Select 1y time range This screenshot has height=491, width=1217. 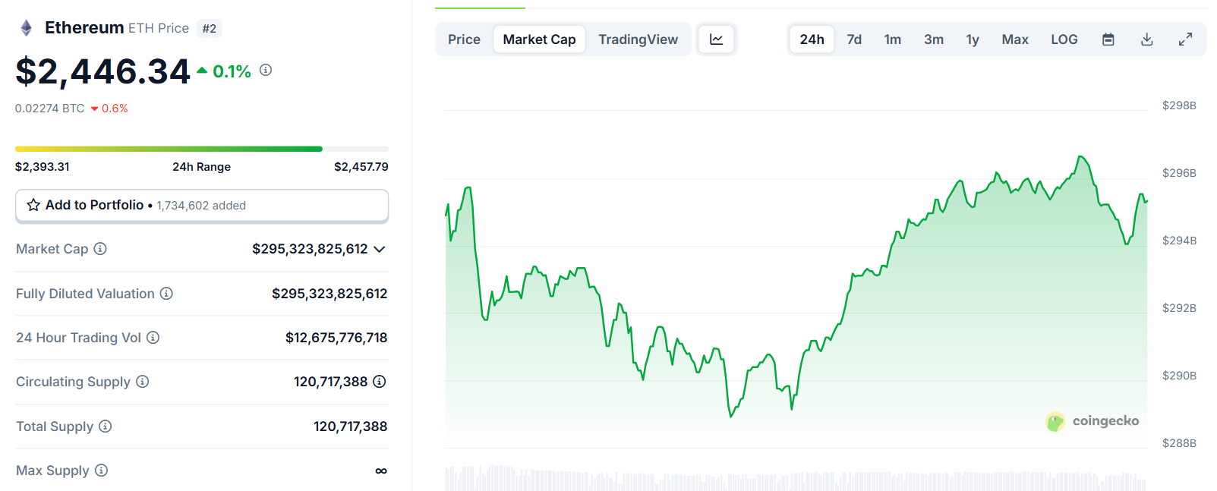[x=973, y=39]
